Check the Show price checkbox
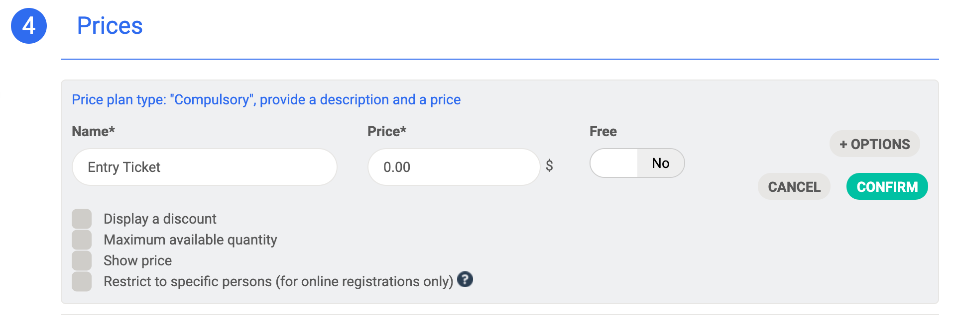 pos(82,260)
